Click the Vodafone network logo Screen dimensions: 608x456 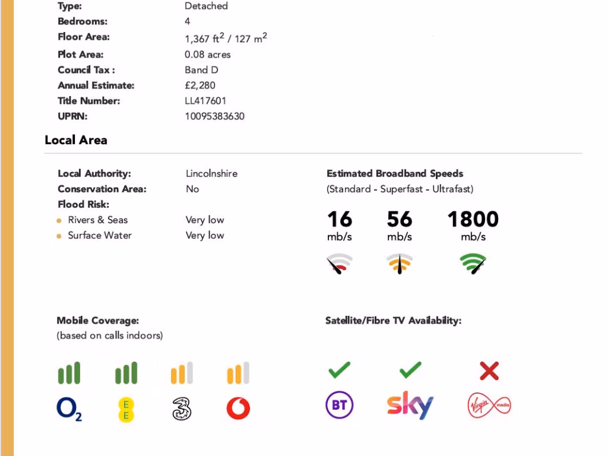click(x=238, y=408)
